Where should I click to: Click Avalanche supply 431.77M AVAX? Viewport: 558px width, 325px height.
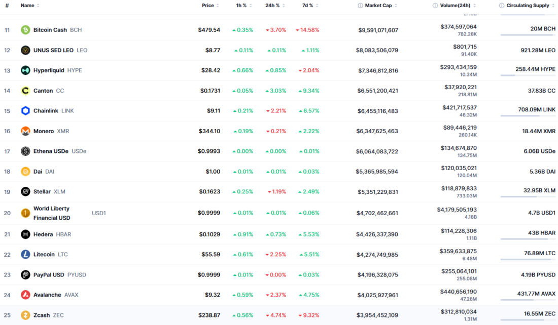(x=536, y=294)
